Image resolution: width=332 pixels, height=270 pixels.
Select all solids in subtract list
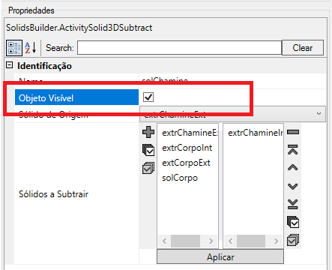(293, 222)
